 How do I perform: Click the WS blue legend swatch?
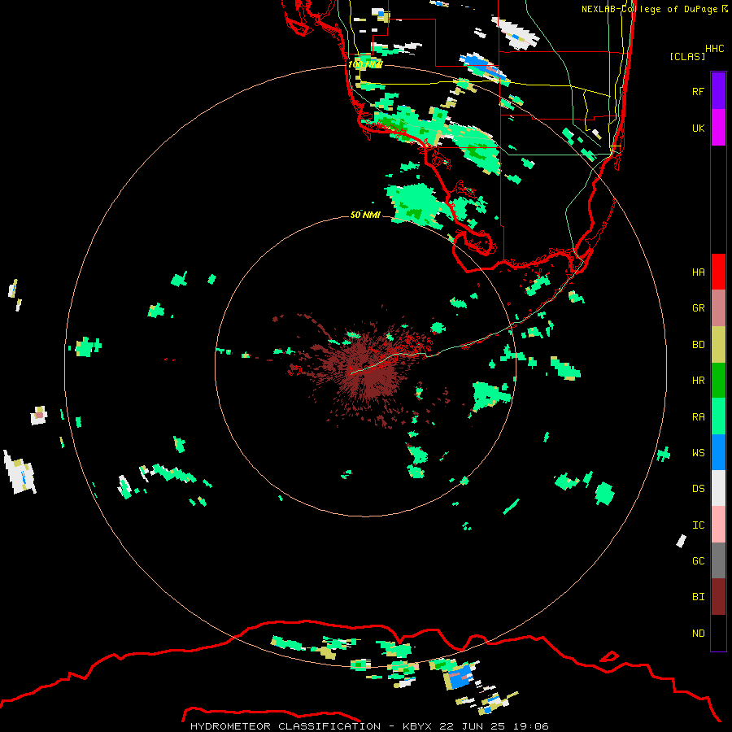(x=718, y=452)
